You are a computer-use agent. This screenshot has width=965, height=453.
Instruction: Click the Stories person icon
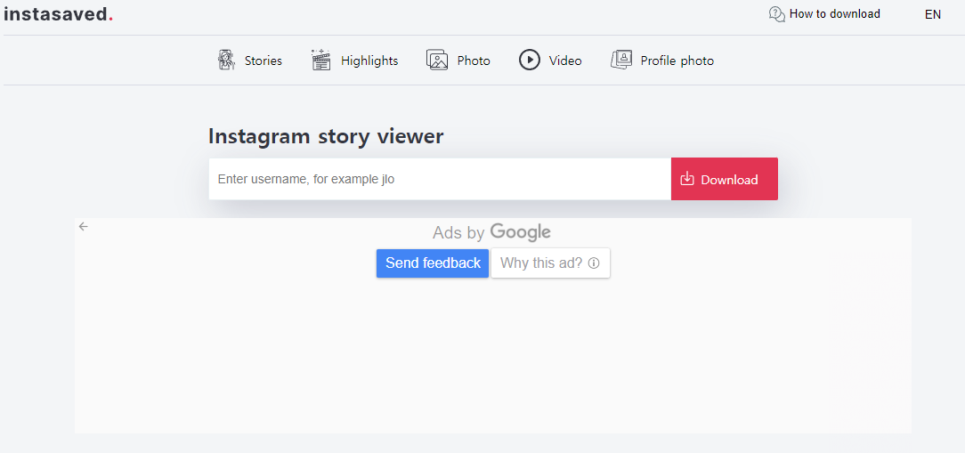tap(226, 61)
